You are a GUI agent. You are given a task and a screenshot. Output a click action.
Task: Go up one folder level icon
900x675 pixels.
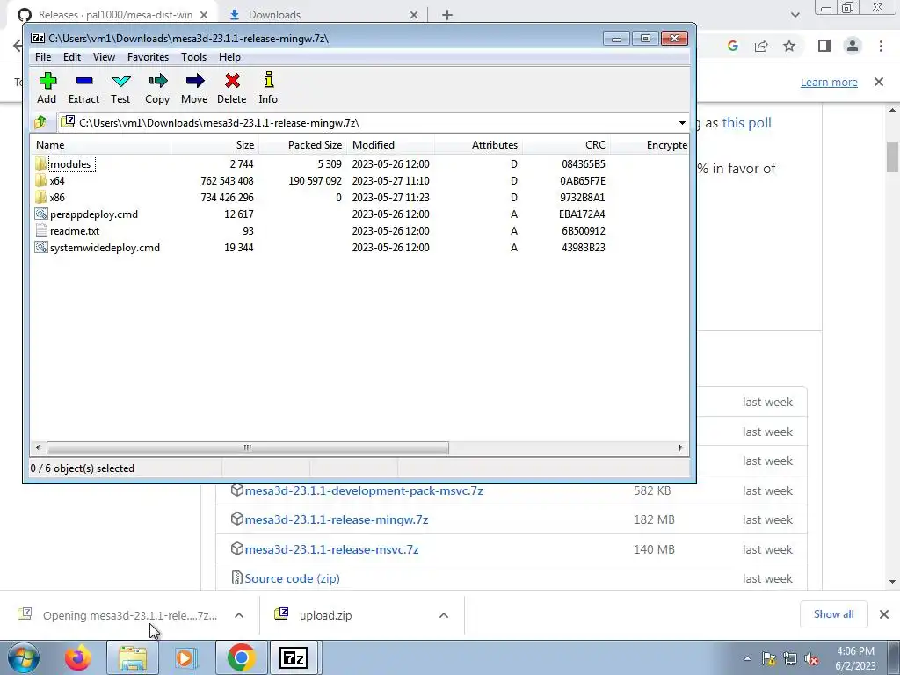point(40,122)
